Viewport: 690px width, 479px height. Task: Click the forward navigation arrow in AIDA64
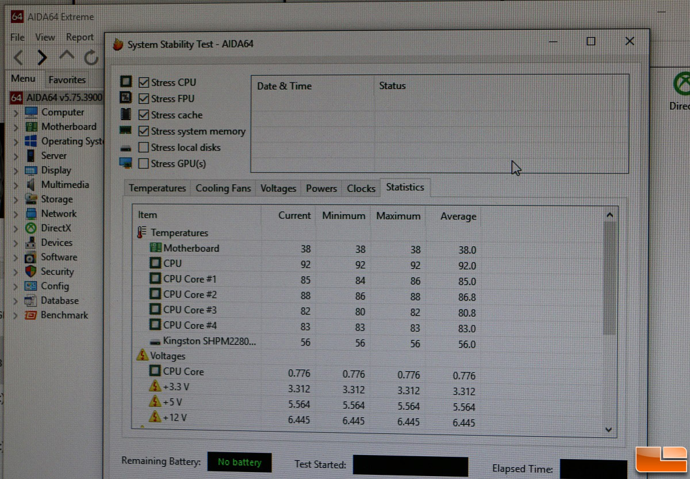[x=42, y=57]
